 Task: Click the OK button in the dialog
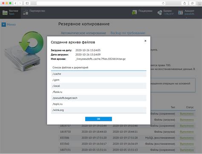click(98, 119)
